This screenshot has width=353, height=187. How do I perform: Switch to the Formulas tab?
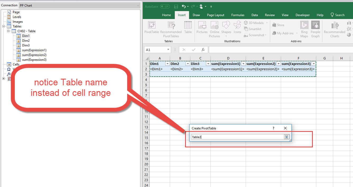(238, 15)
